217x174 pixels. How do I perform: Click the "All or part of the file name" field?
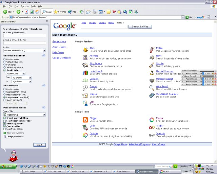(25, 36)
